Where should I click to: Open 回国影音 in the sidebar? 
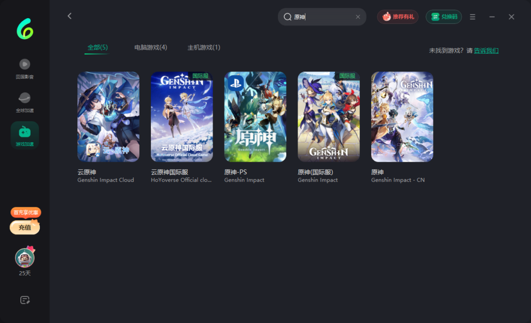pyautogui.click(x=24, y=64)
